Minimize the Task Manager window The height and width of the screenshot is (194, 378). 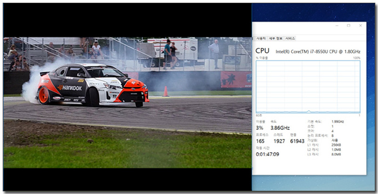(x=337, y=25)
